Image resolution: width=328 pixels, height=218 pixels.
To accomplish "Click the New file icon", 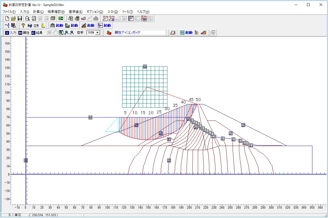I will click(x=7, y=19).
